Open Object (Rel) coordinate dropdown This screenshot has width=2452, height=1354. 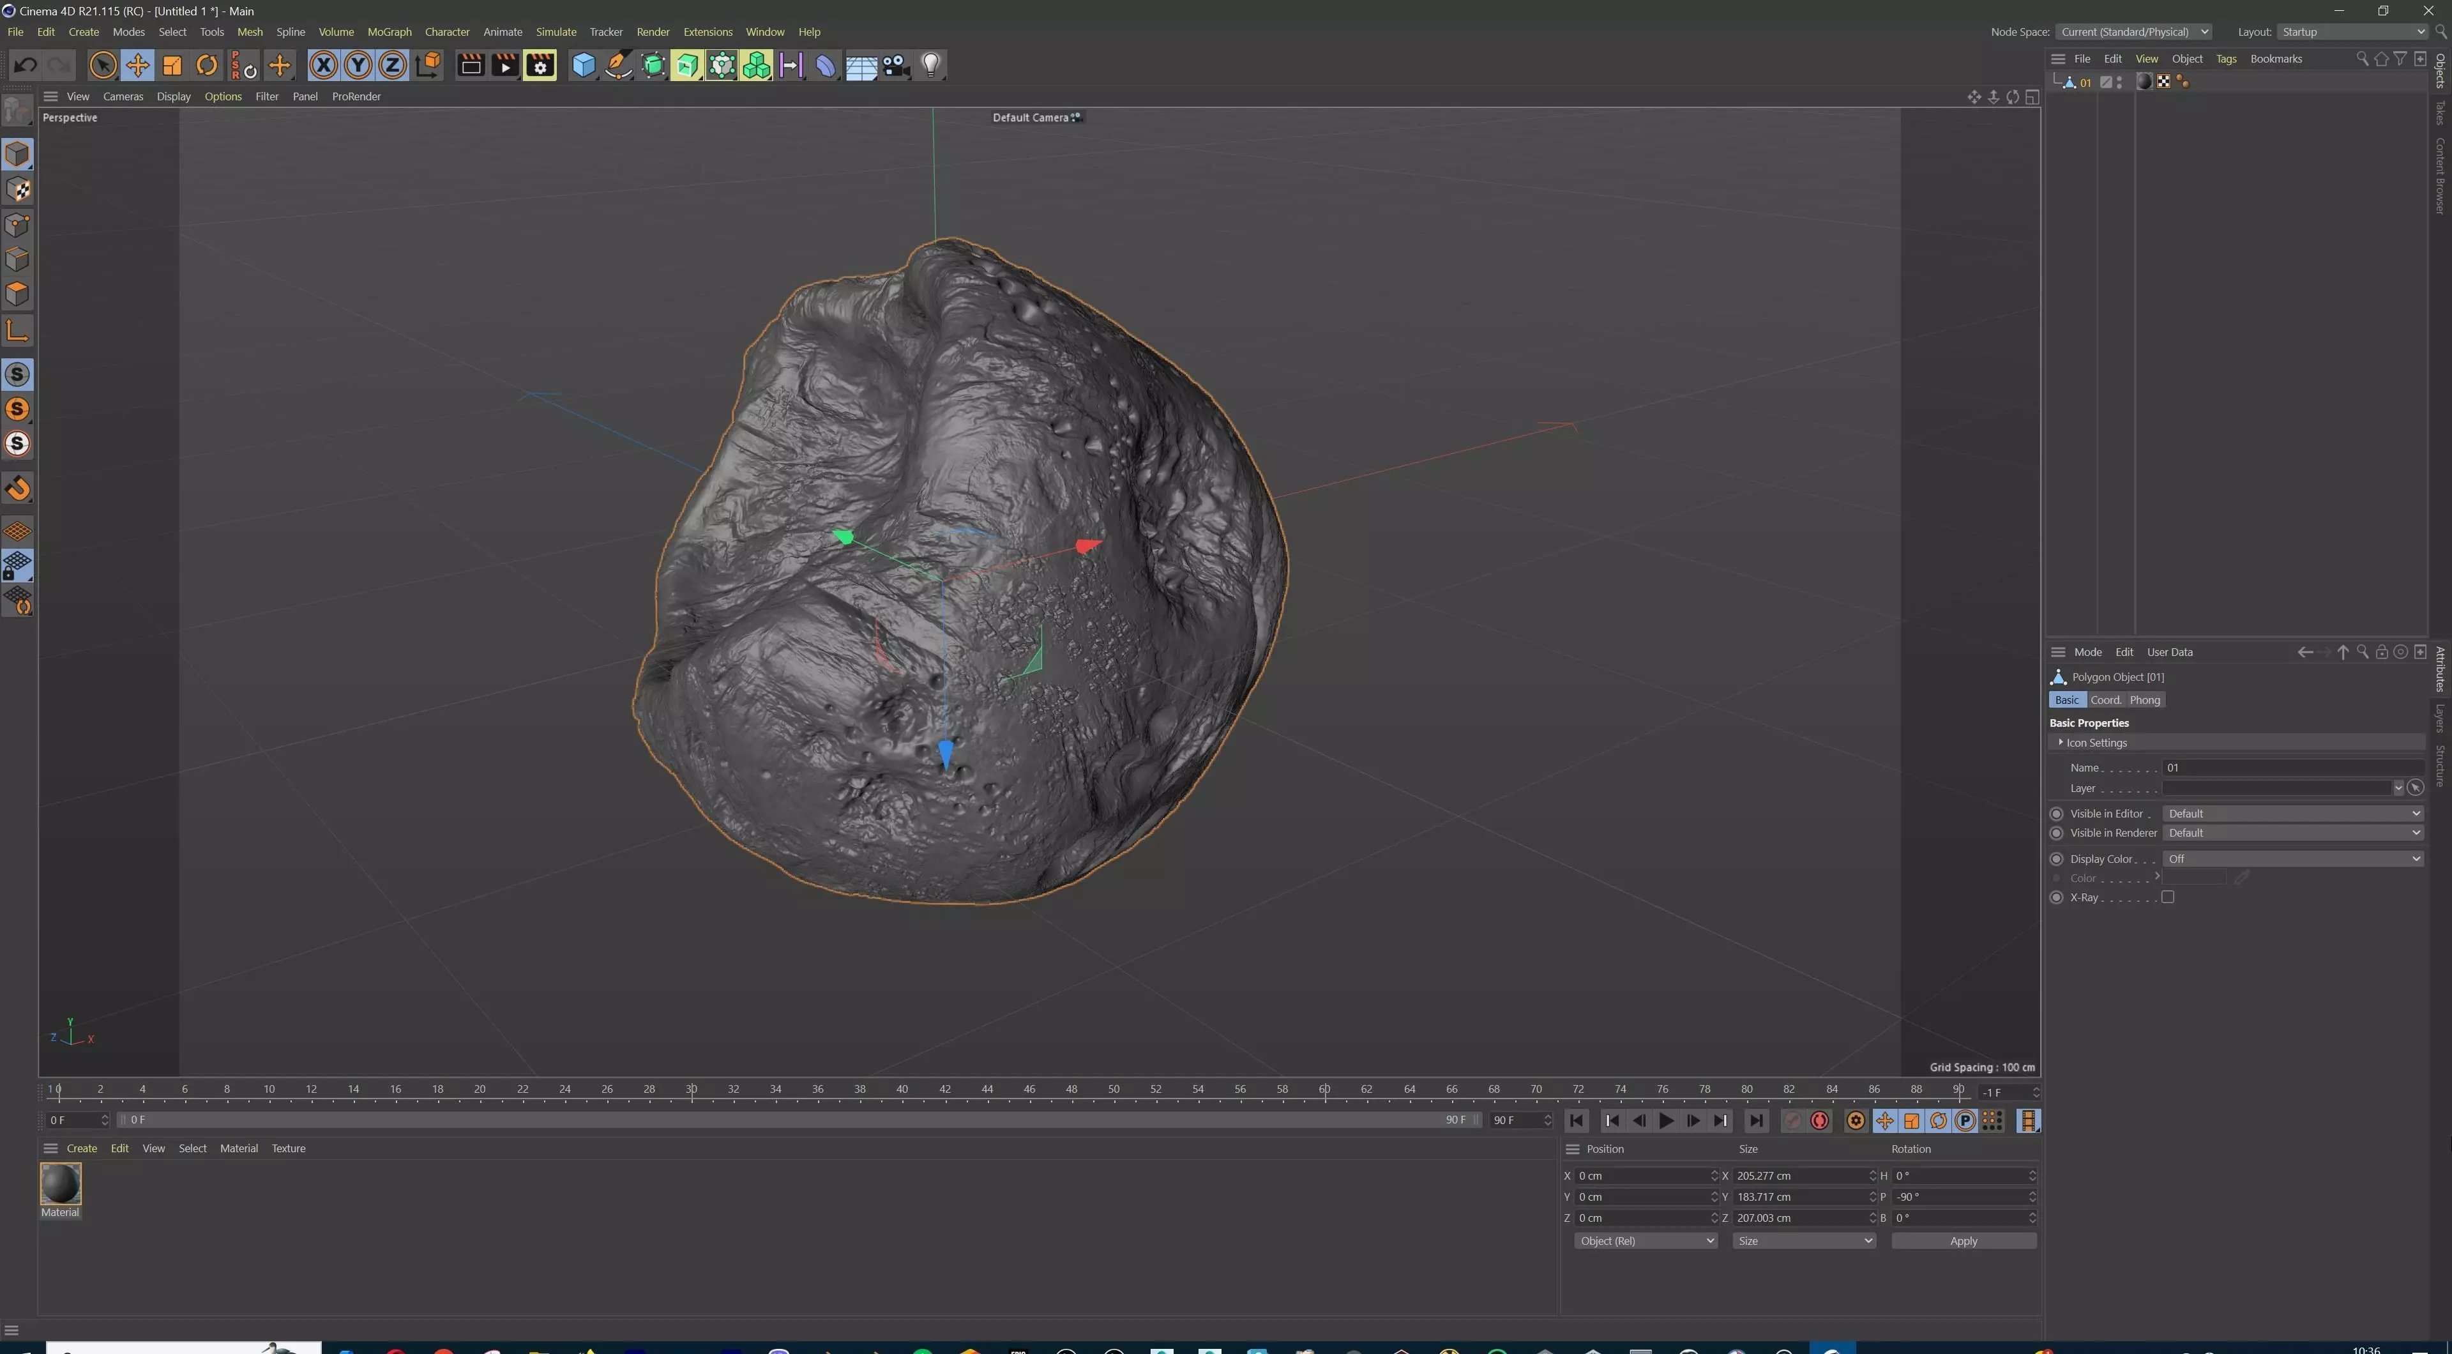(x=1646, y=1241)
